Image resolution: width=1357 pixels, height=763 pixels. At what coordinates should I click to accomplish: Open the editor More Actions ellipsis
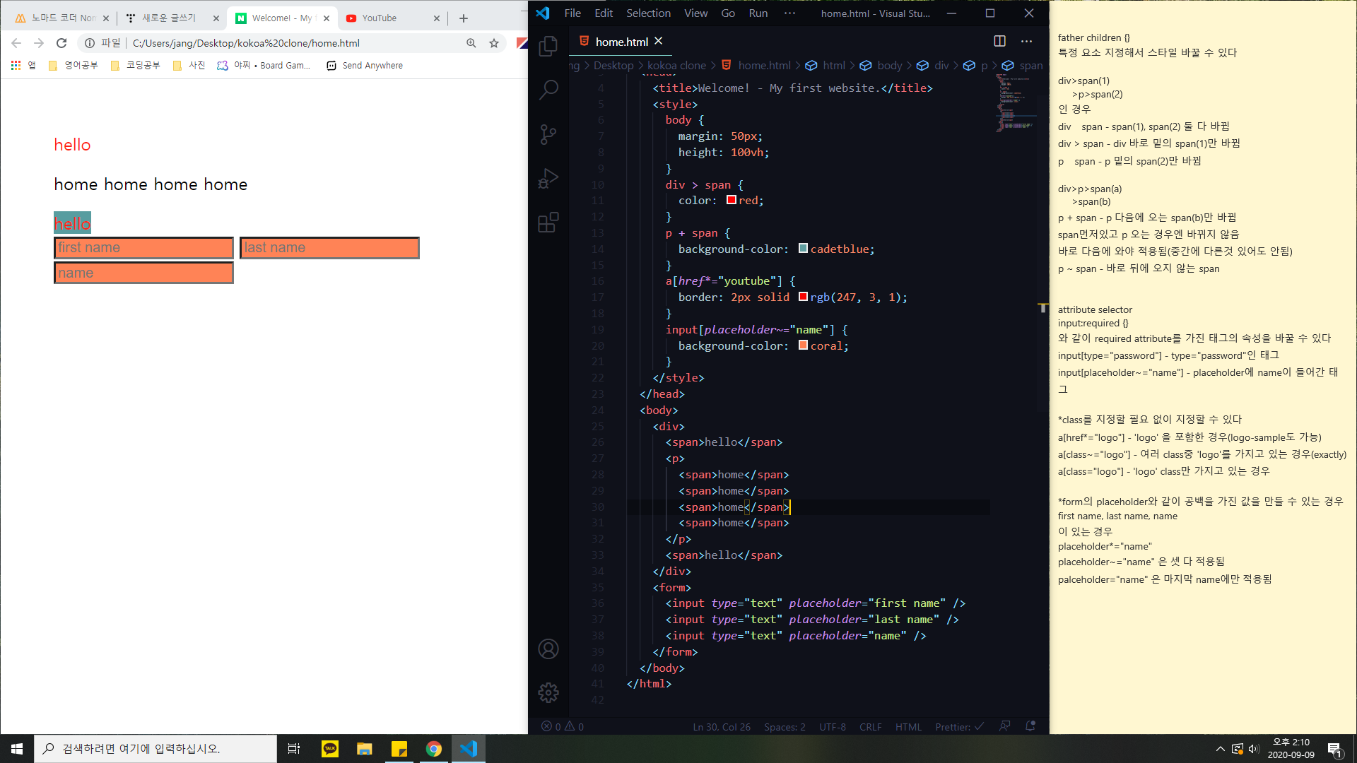point(1026,42)
